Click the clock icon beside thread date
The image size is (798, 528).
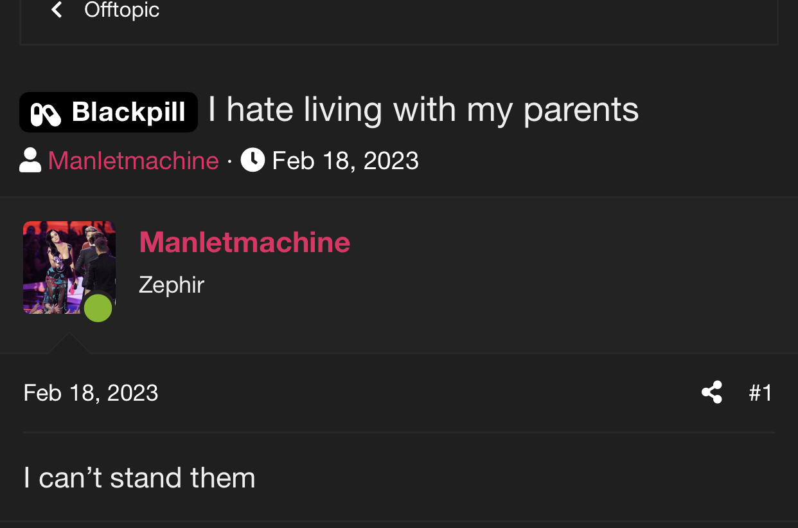tap(253, 159)
